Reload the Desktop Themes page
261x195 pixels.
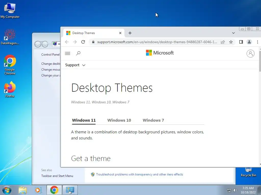pyautogui.click(x=83, y=42)
